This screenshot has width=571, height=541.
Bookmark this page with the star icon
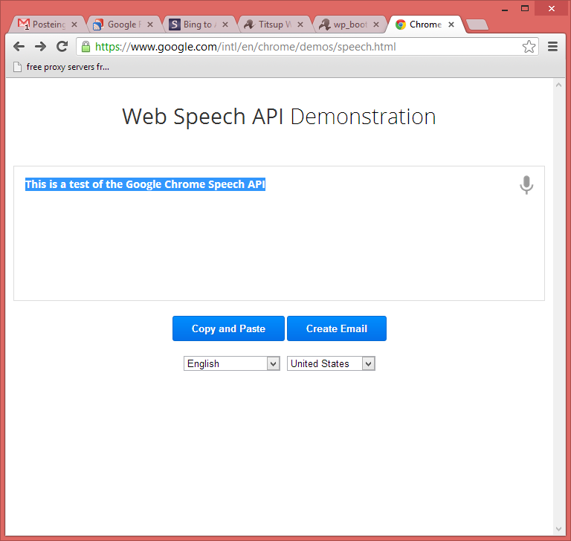529,47
